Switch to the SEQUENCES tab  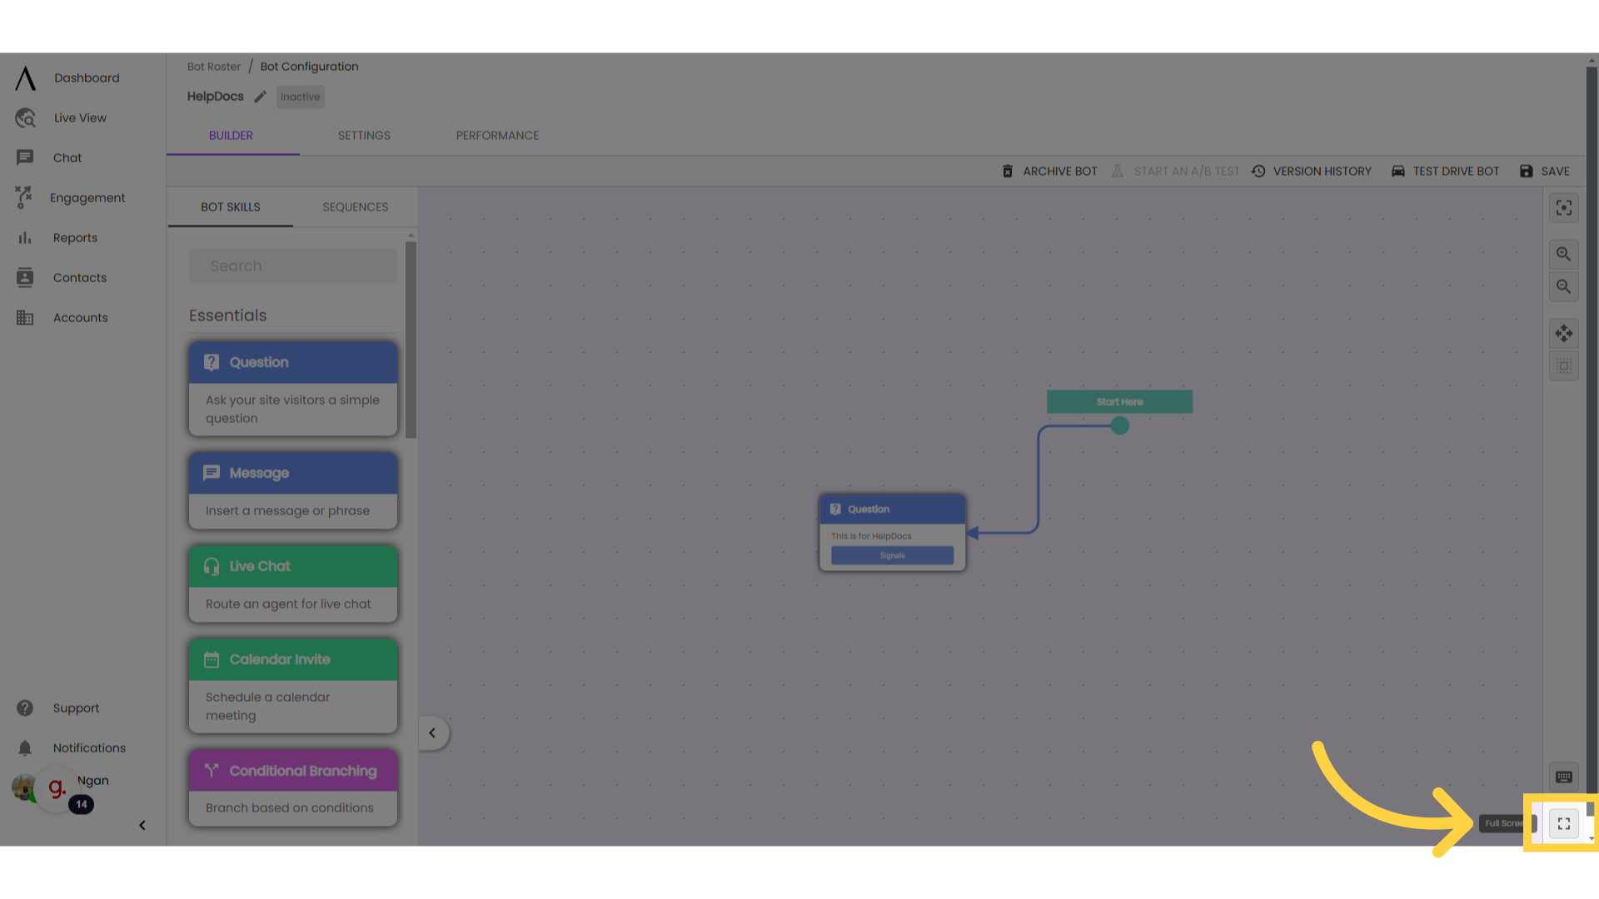point(355,206)
